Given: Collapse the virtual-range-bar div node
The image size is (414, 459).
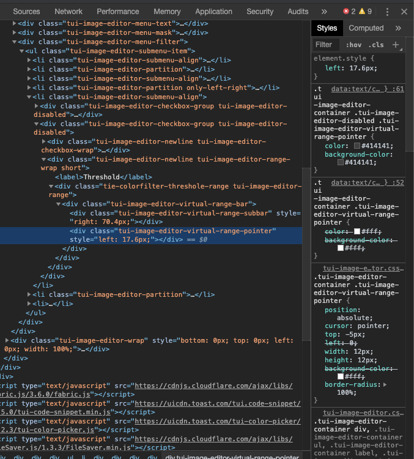Looking at the screenshot, I should click(x=58, y=204).
